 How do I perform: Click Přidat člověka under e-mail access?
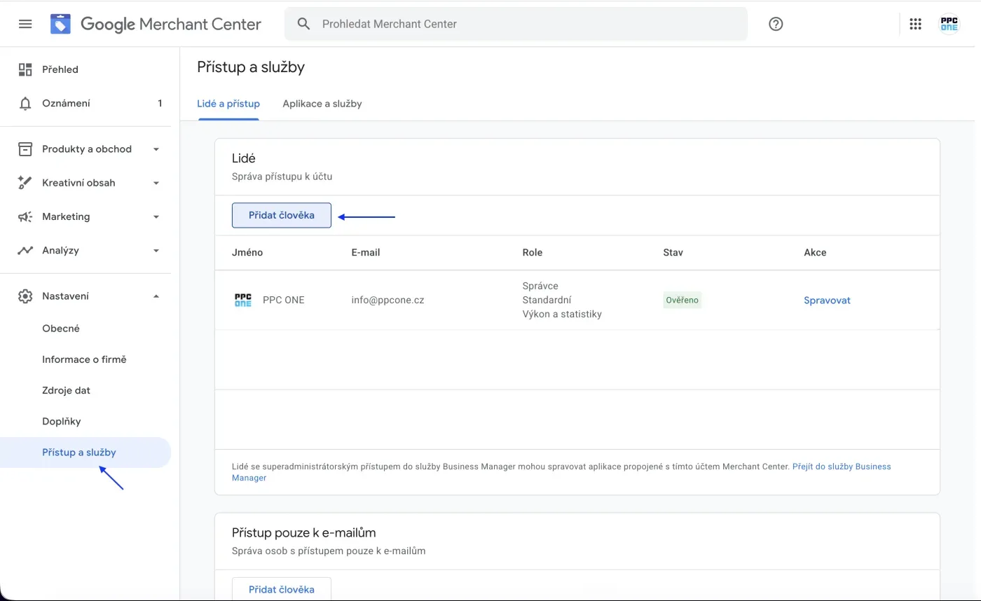282,589
